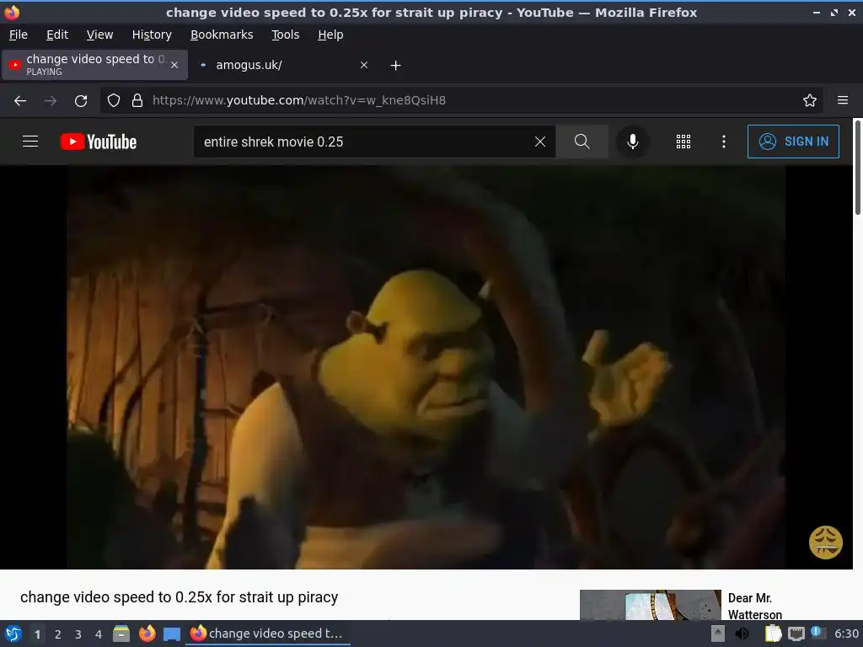Open the Bookmarks menu
Screen dimensions: 863x647
pyautogui.click(x=222, y=35)
